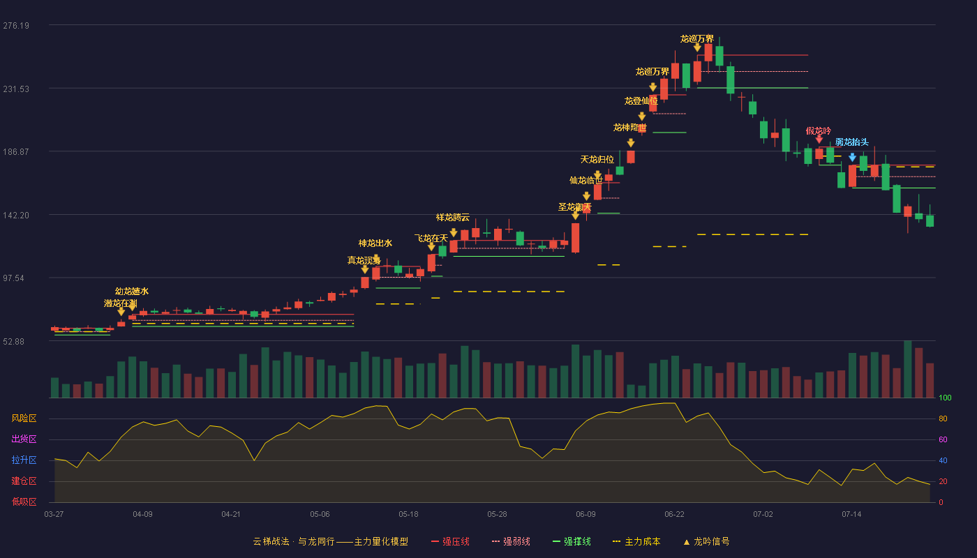
Task: Click the tallest volume bar near 07-14
Action: click(908, 369)
